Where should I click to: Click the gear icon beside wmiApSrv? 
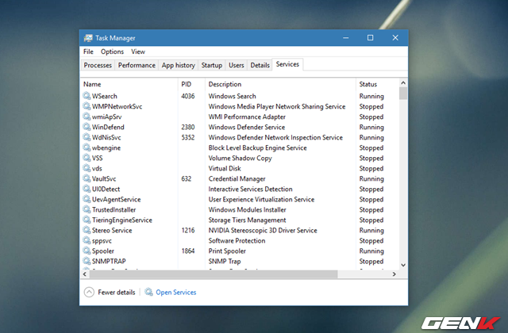click(87, 117)
